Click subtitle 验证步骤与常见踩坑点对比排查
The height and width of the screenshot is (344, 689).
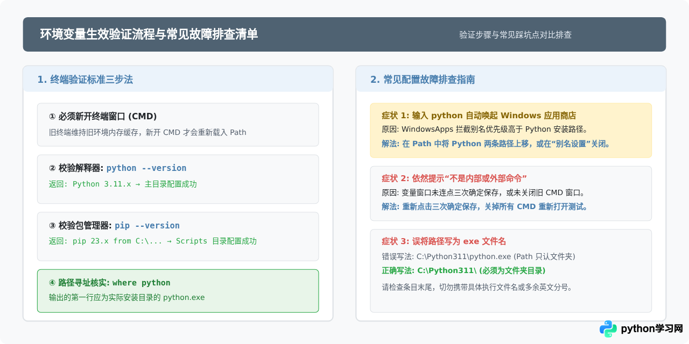tap(515, 34)
